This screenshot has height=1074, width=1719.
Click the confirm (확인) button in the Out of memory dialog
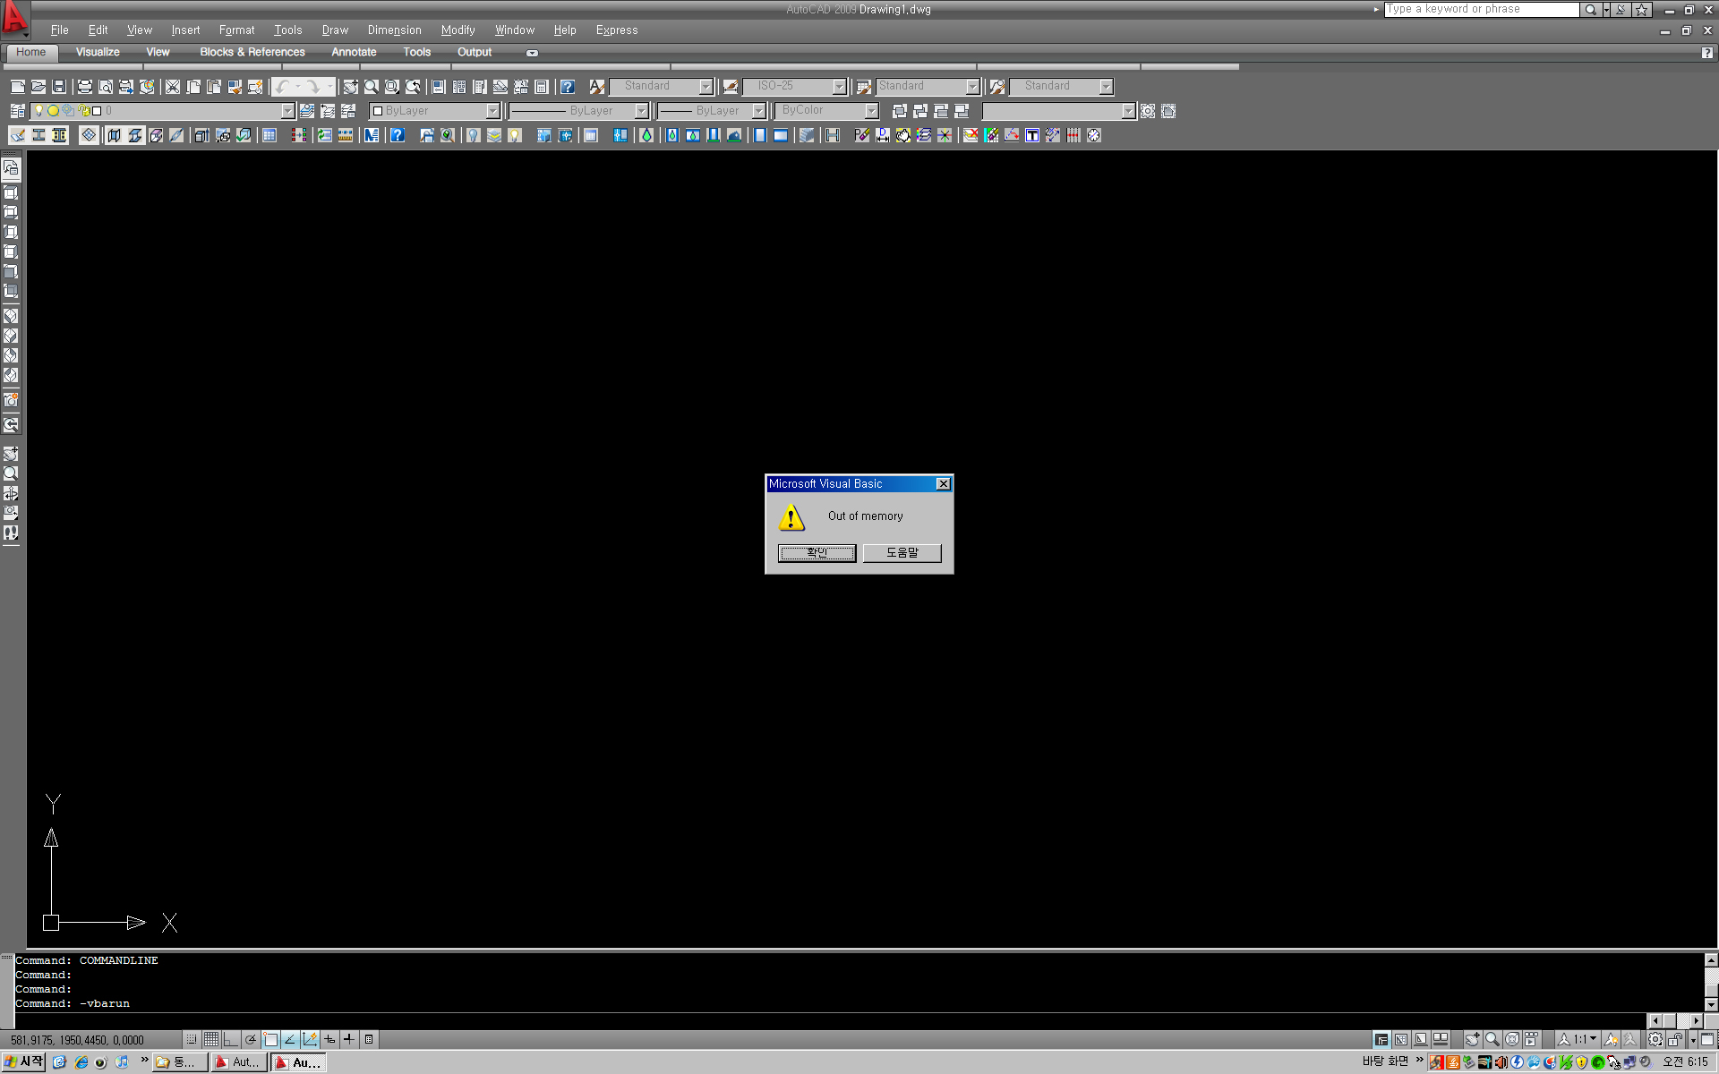point(817,553)
